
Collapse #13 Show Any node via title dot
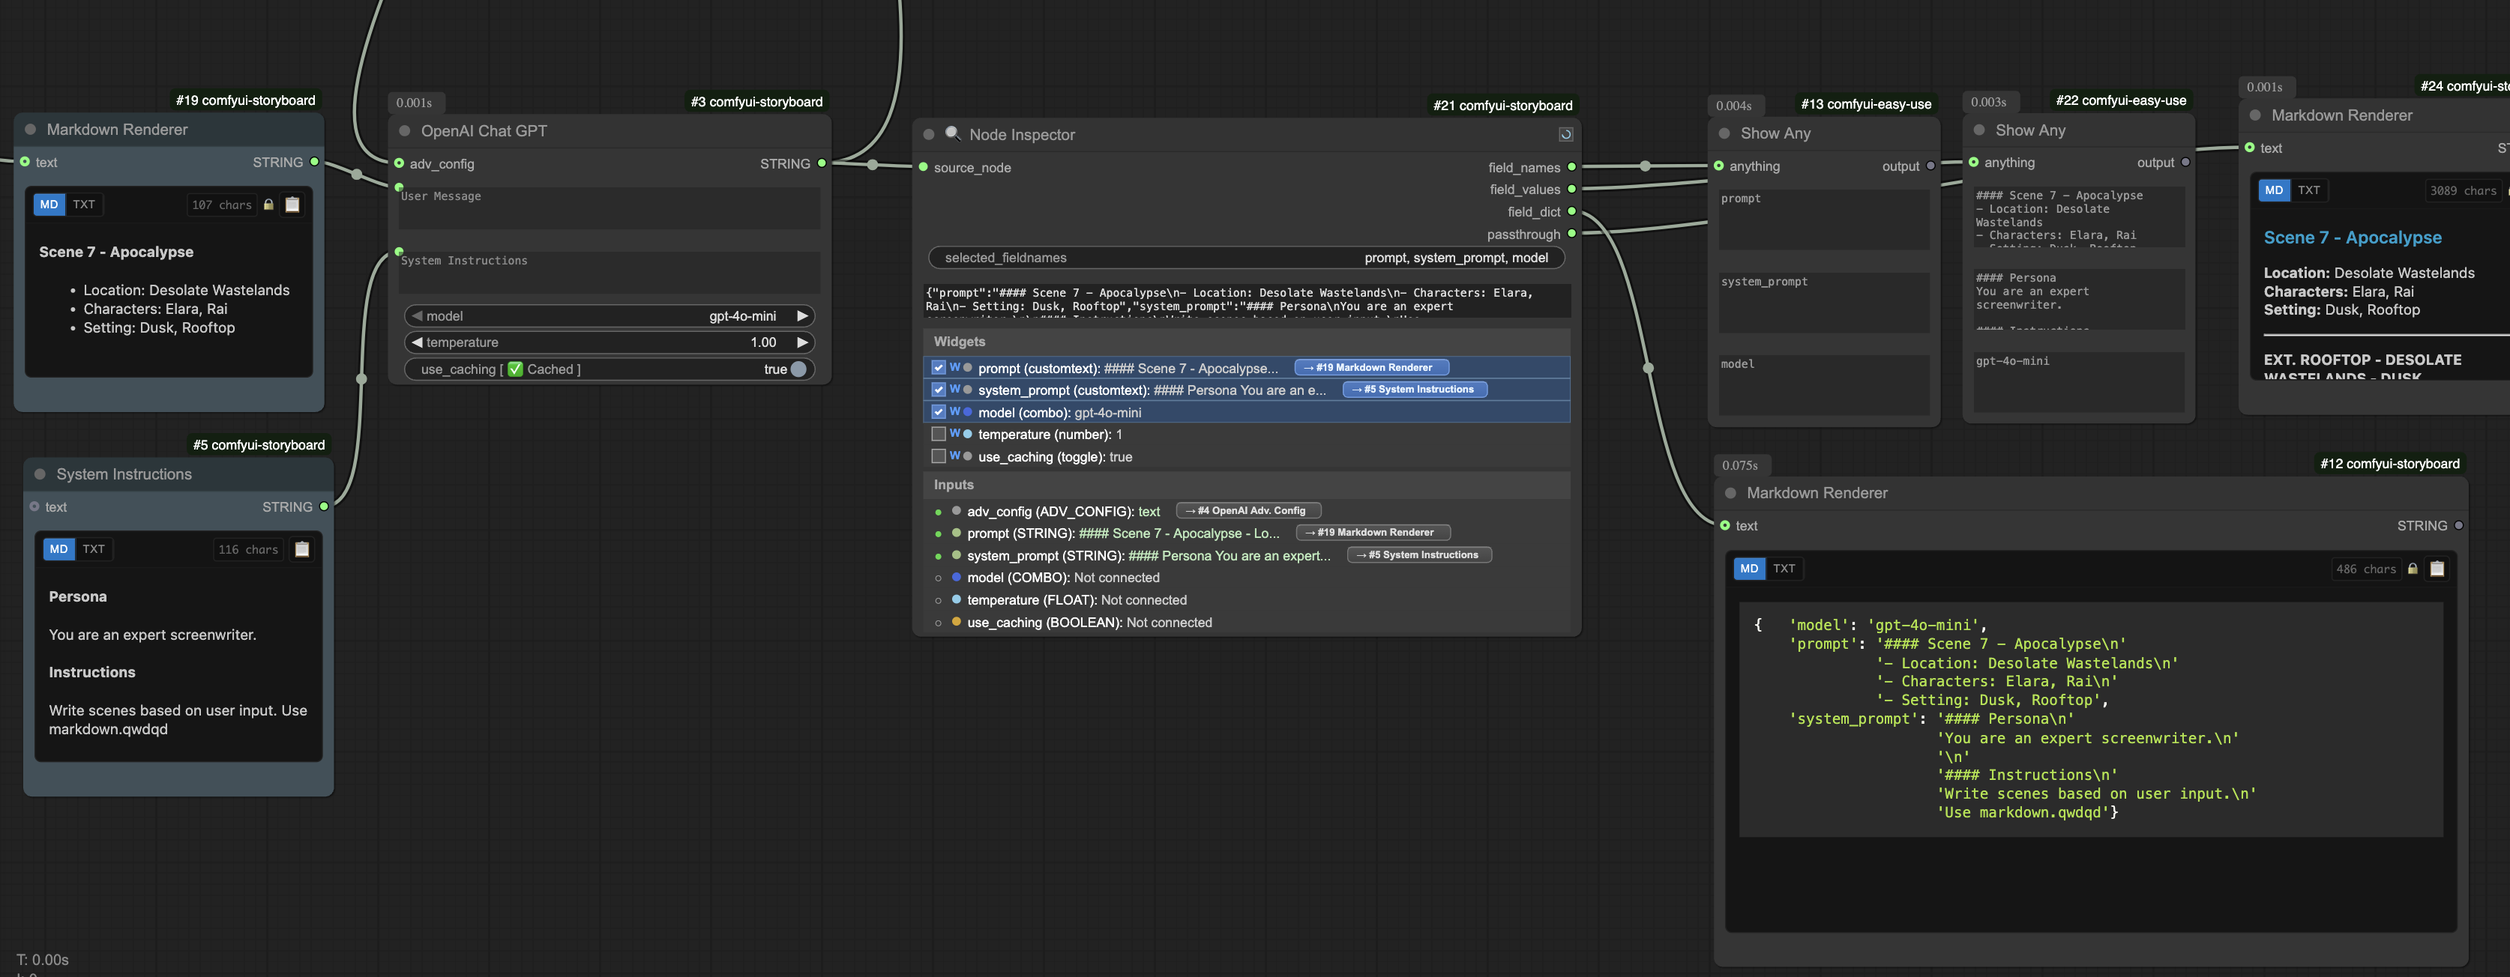coord(1724,133)
